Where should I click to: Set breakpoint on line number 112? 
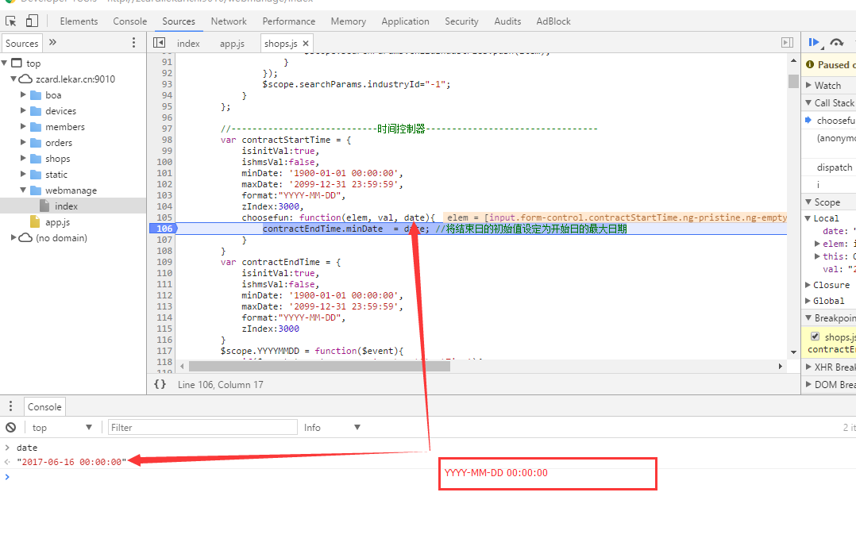point(164,295)
